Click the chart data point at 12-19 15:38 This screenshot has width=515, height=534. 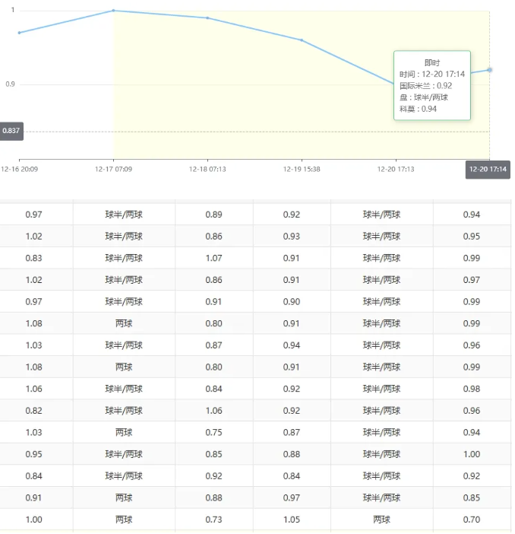302,40
